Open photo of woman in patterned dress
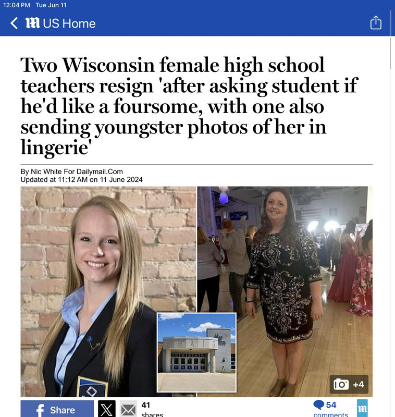This screenshot has height=417, width=395. (285, 291)
